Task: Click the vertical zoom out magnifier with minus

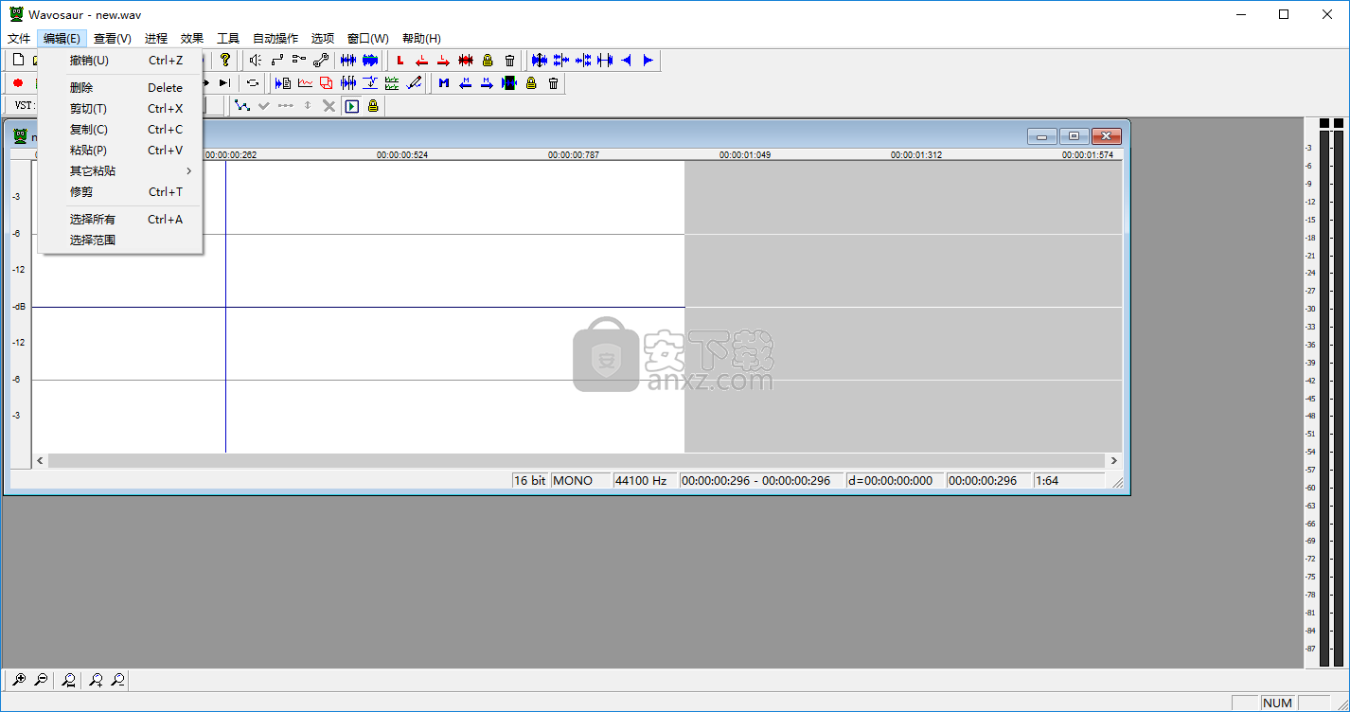Action: [117, 679]
